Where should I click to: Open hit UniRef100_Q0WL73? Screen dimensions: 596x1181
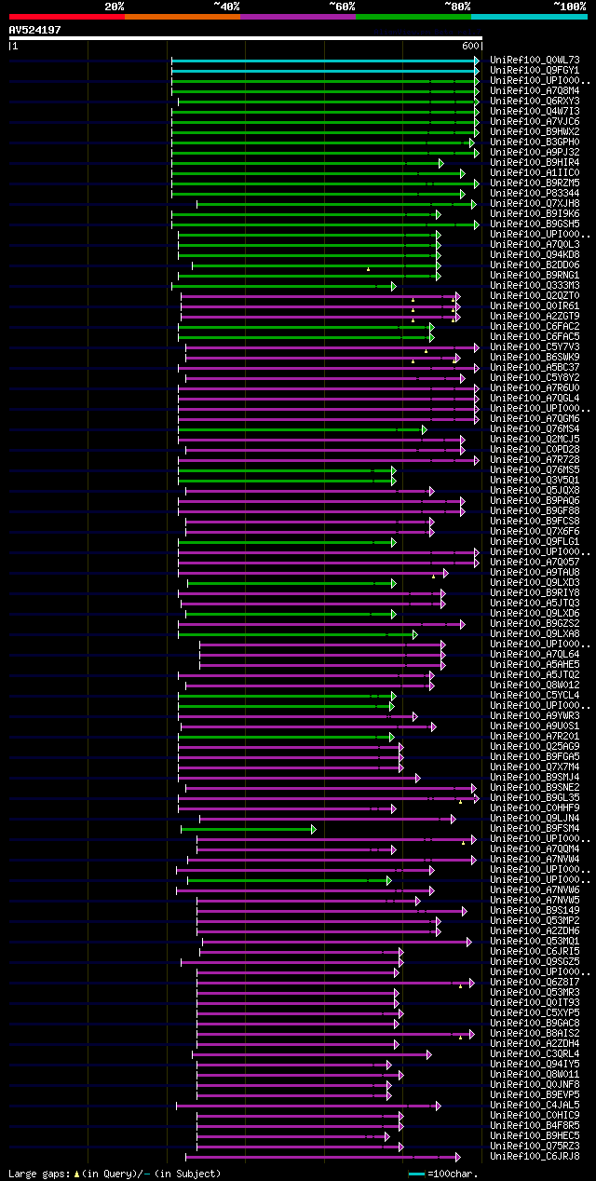(535, 61)
